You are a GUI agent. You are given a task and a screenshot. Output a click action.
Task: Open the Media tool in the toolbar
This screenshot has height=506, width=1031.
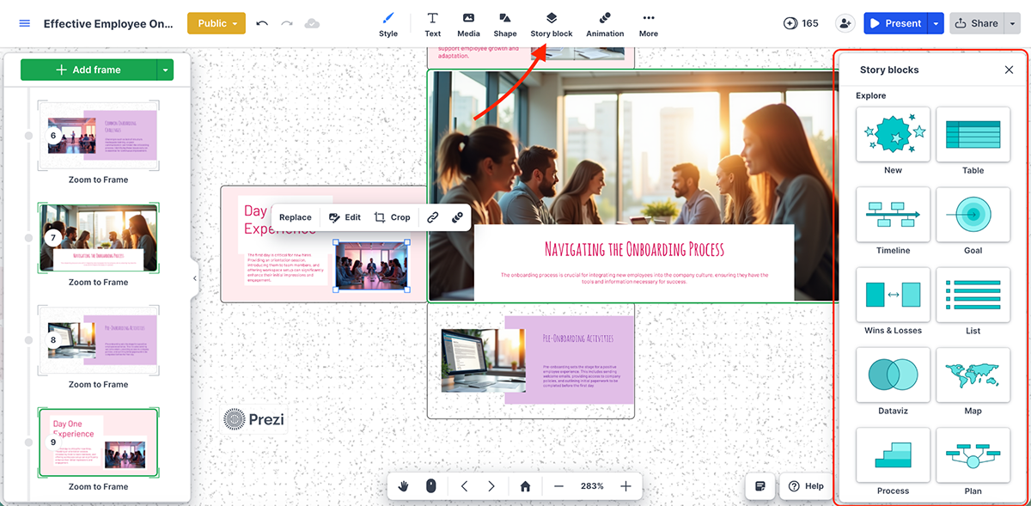click(x=468, y=23)
